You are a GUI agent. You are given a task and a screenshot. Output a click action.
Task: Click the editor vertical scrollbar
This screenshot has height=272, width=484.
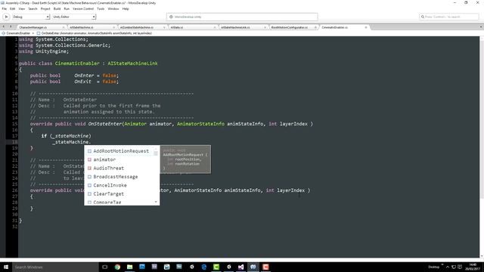(482, 147)
